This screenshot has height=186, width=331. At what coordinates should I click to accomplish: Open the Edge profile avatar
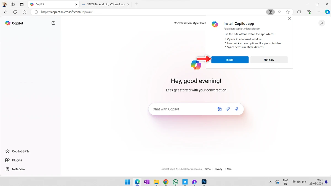(4, 4)
